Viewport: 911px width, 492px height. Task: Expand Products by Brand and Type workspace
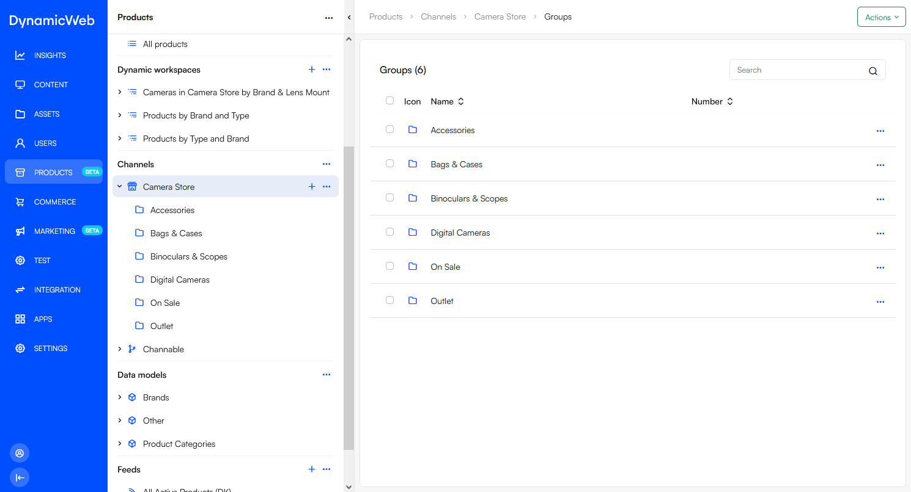click(120, 115)
